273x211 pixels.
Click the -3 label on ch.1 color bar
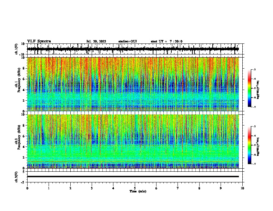tap(254, 69)
